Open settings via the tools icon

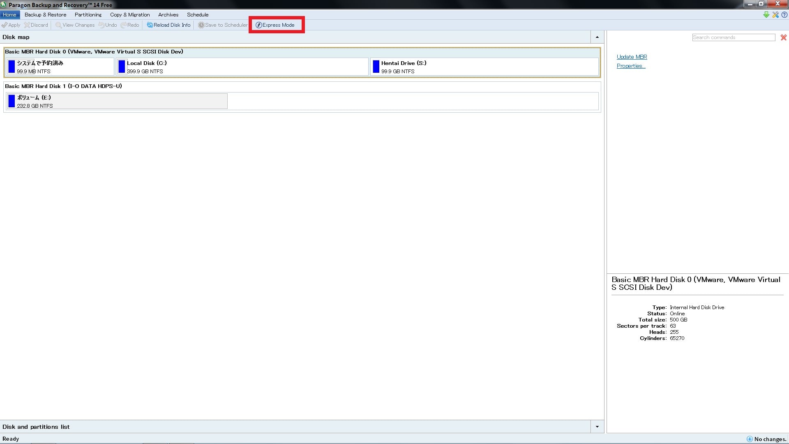point(775,15)
